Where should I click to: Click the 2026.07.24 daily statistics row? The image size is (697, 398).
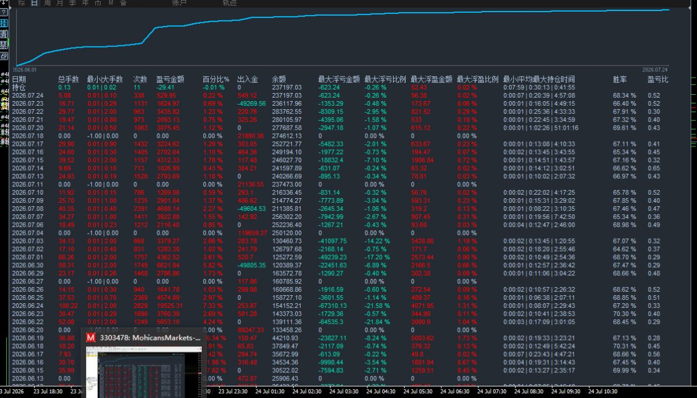pos(340,95)
